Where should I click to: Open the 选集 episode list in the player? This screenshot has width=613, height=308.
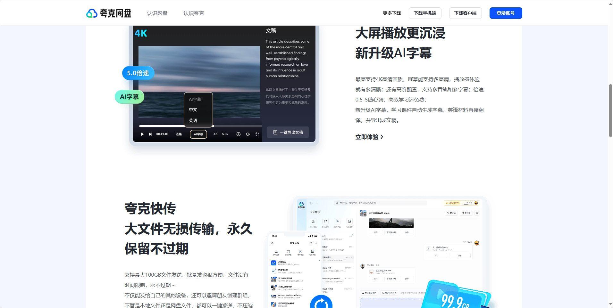[x=179, y=134]
